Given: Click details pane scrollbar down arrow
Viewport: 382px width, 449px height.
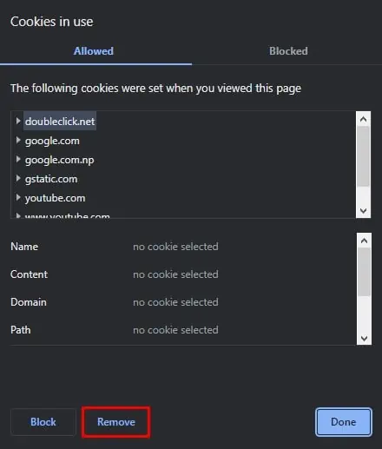Looking at the screenshot, I should [364, 338].
